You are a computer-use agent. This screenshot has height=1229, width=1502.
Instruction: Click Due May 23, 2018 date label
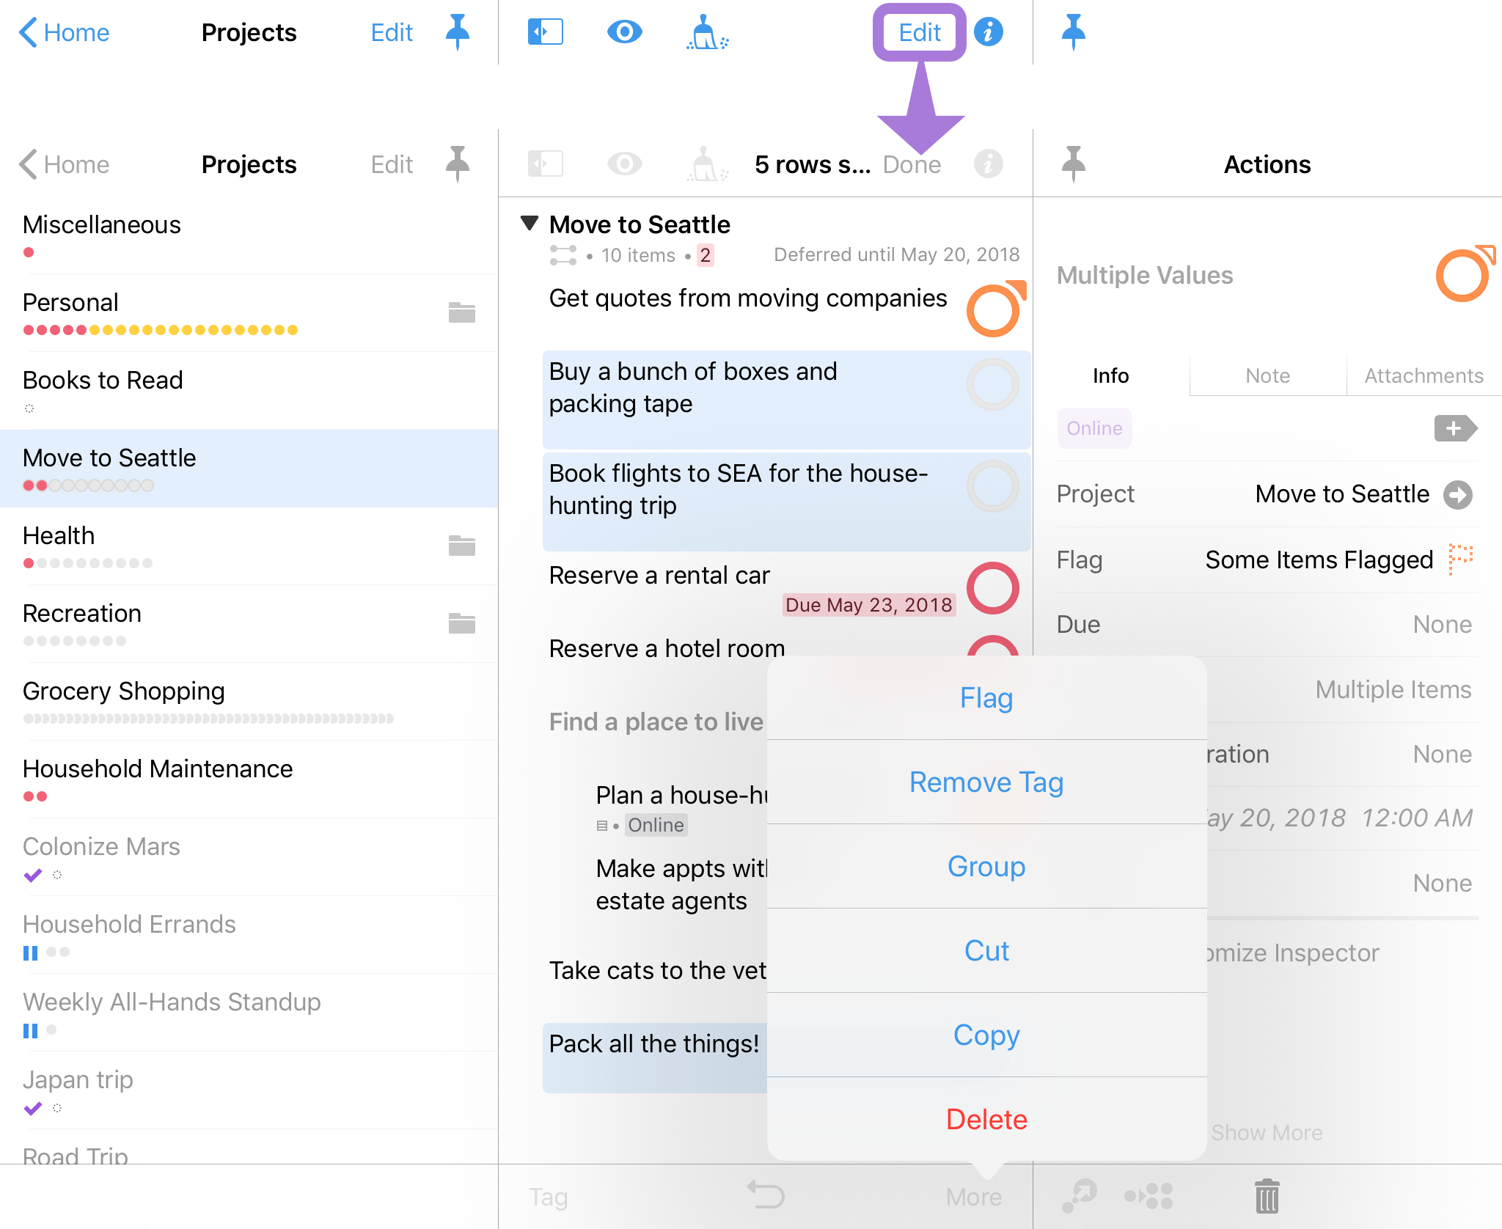click(x=869, y=605)
